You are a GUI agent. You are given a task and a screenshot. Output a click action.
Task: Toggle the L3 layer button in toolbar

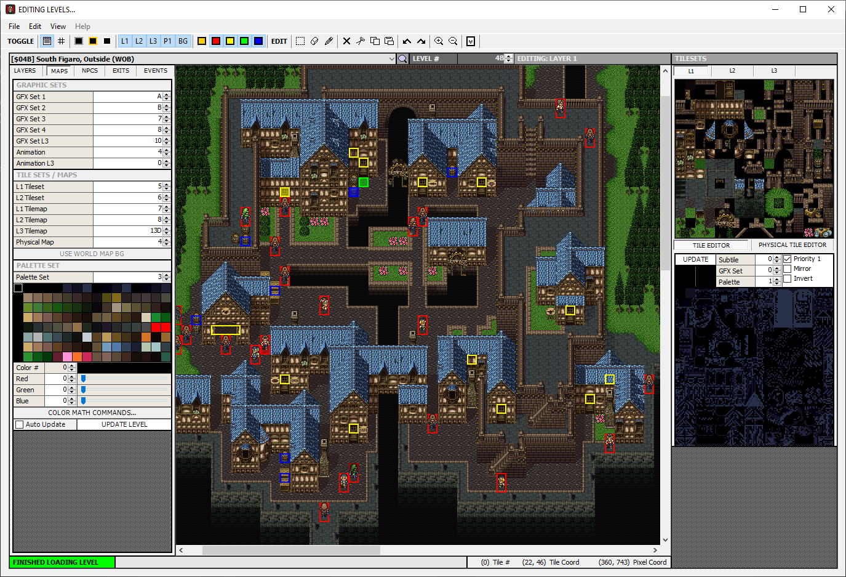coord(153,41)
